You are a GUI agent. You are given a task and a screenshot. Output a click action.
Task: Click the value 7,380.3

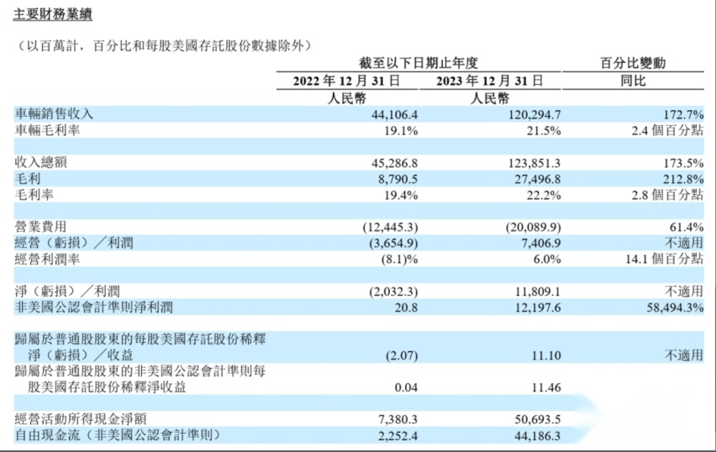coord(397,420)
